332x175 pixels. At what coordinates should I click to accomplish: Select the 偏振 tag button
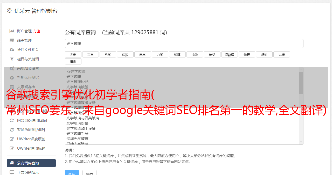(125, 55)
